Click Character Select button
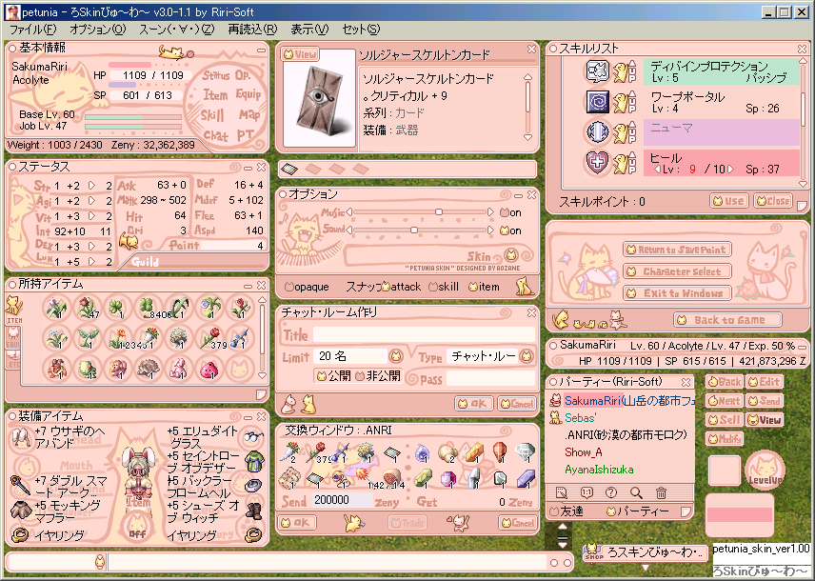The image size is (815, 581). pos(677,271)
